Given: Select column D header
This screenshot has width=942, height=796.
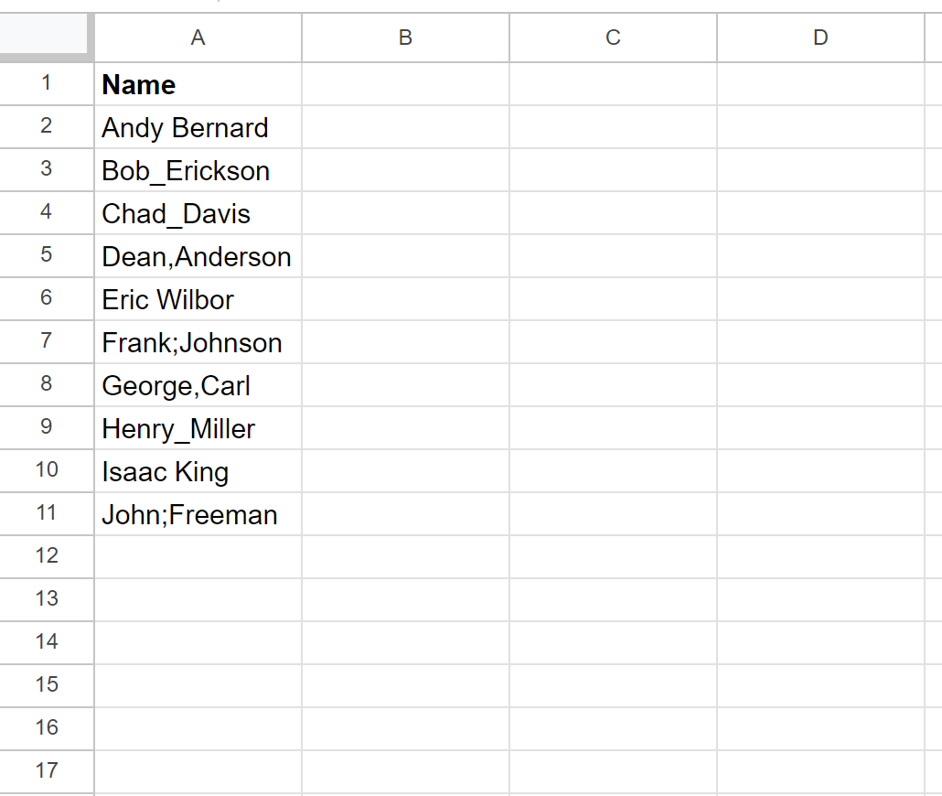Looking at the screenshot, I should tap(820, 38).
